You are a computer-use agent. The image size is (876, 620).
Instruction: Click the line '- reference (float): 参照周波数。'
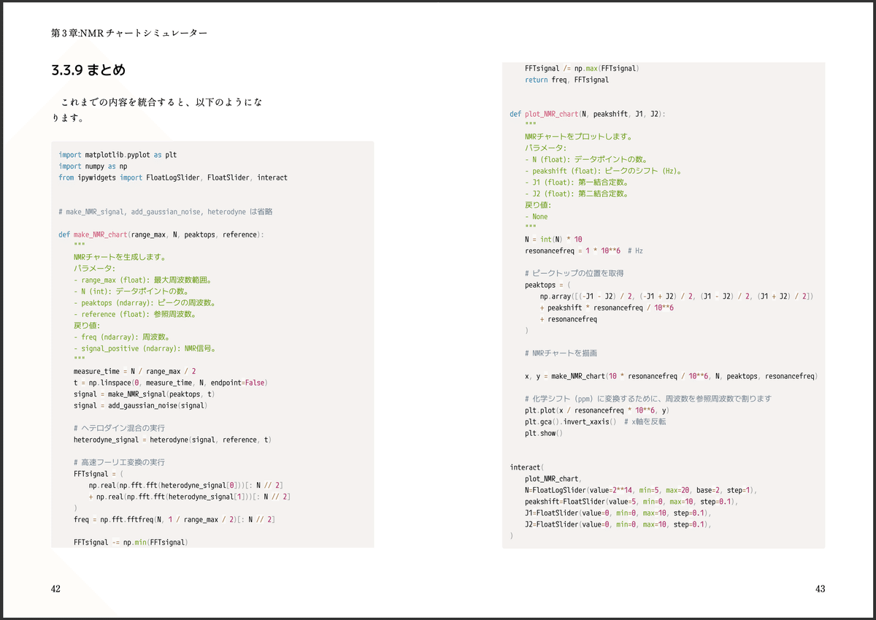[x=134, y=314]
